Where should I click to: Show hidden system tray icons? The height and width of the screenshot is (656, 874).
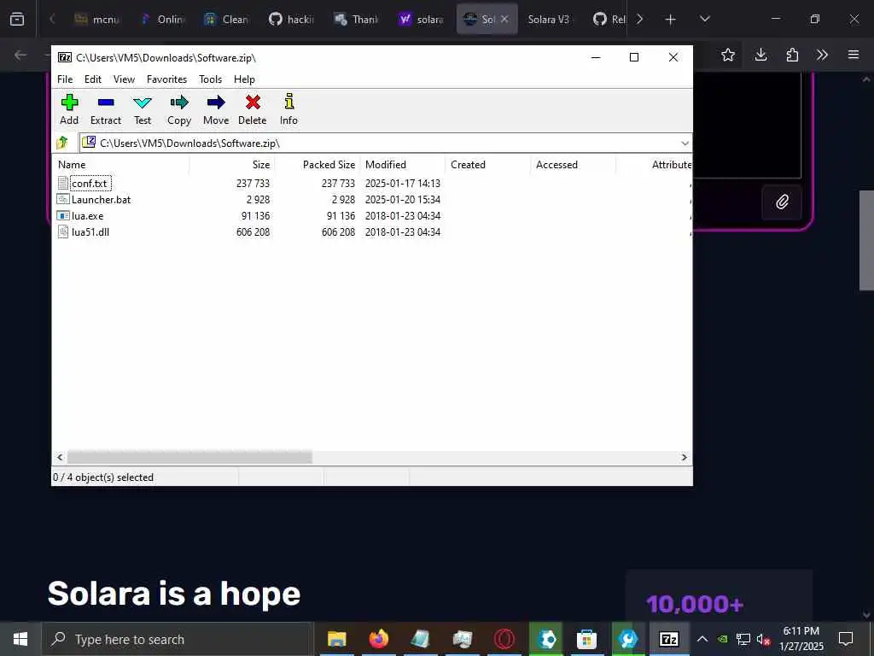click(702, 639)
